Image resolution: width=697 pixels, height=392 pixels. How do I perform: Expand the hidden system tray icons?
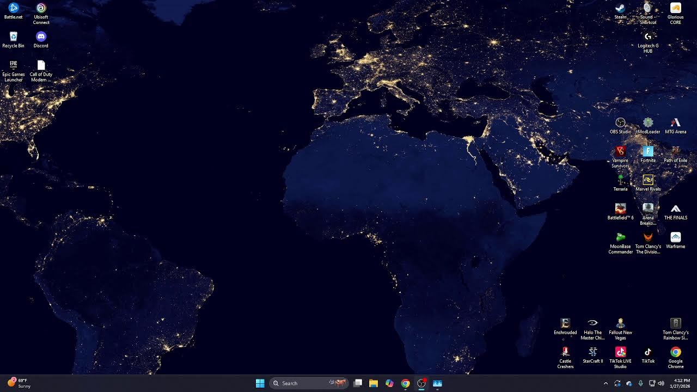[x=606, y=383]
